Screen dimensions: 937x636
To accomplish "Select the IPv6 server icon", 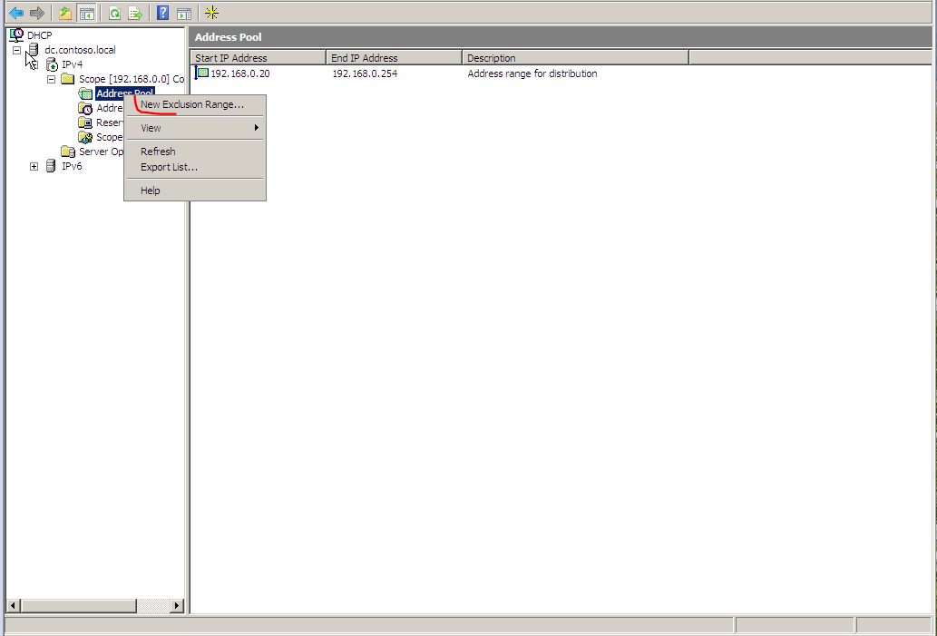I will (x=52, y=165).
